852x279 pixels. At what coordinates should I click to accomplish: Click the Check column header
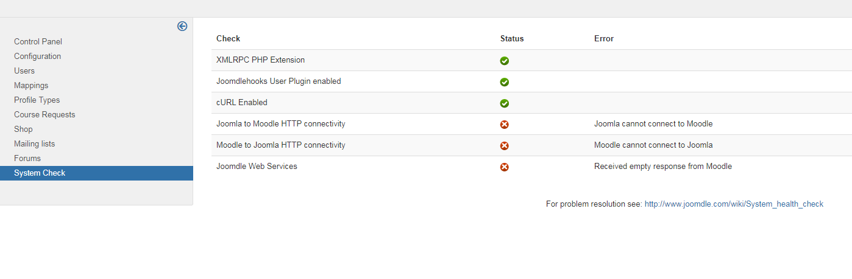coord(228,38)
